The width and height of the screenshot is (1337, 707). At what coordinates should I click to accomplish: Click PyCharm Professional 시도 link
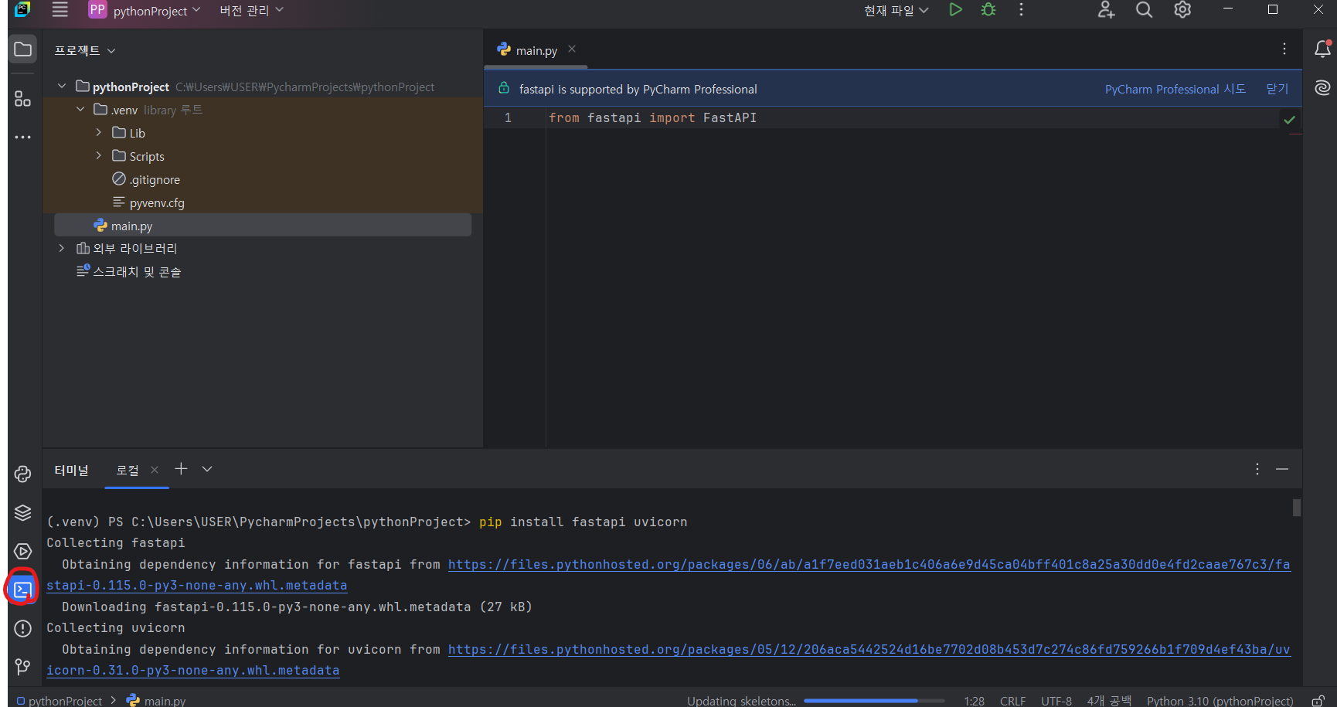pos(1175,89)
